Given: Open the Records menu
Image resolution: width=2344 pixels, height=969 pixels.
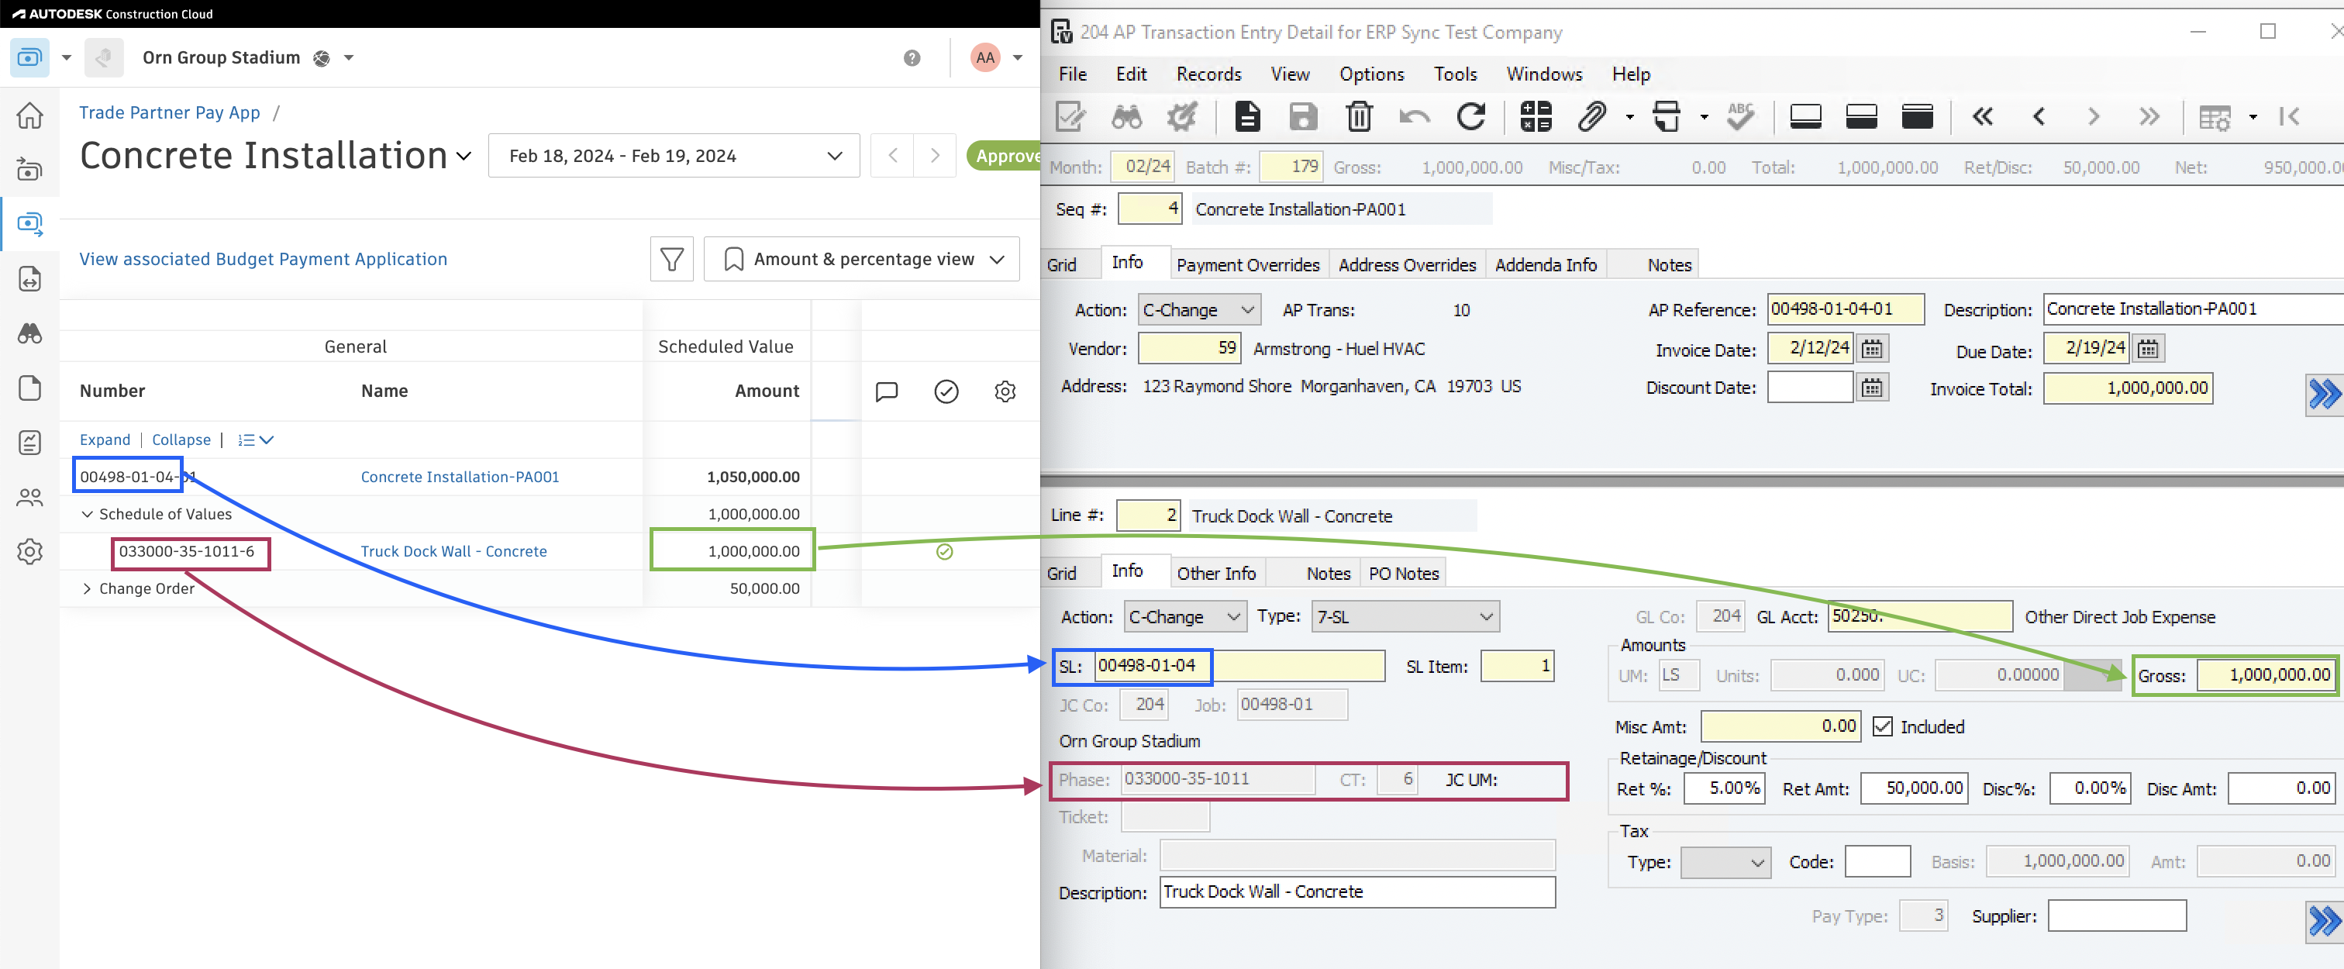Looking at the screenshot, I should click(1208, 74).
